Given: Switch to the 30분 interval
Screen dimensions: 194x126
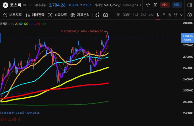Looking at the screenshot, I should click(x=126, y=15).
